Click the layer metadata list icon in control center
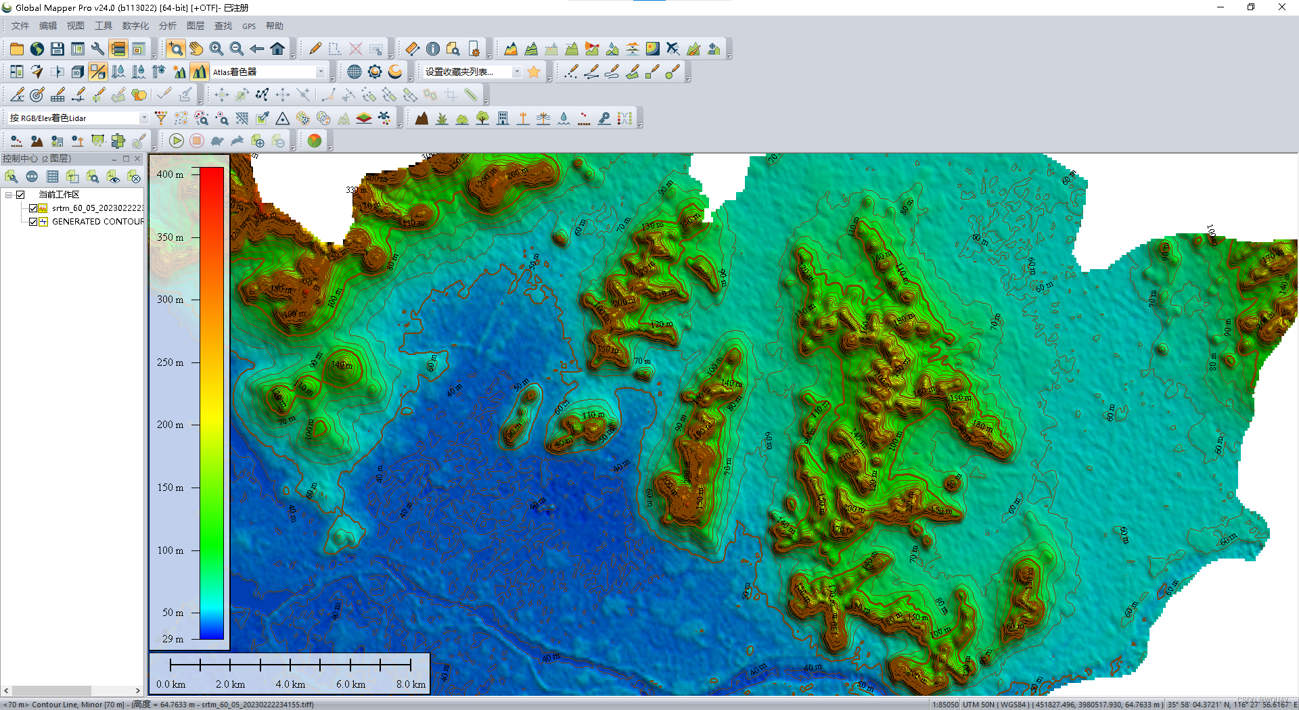Screen dimensions: 1299x710 coord(52,176)
